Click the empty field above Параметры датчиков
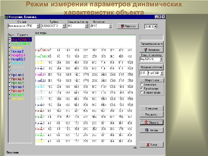The width and height of the screenshot is (208, 156). coord(151,38)
